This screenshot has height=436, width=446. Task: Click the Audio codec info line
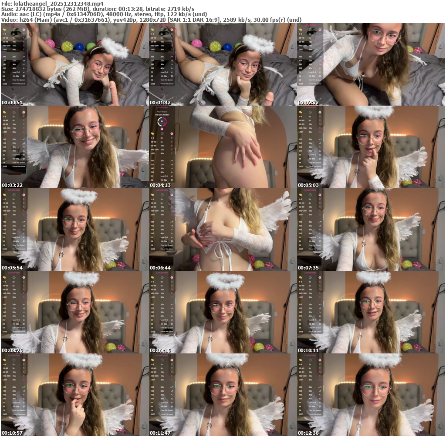pyautogui.click(x=104, y=14)
